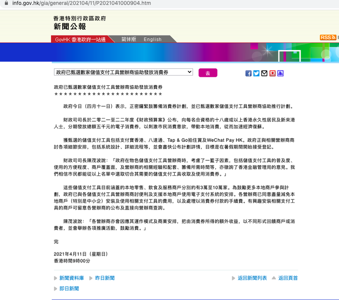Open the GovHK 香港政府一站通 tab
Screen dimensions: 339x300
click(x=81, y=39)
